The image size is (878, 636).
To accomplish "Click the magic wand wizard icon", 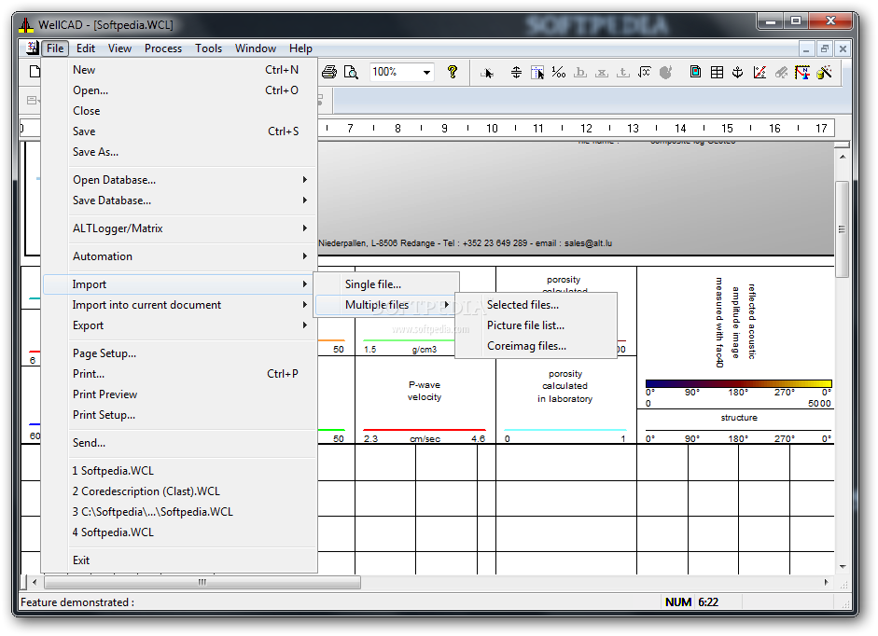I will pos(824,72).
